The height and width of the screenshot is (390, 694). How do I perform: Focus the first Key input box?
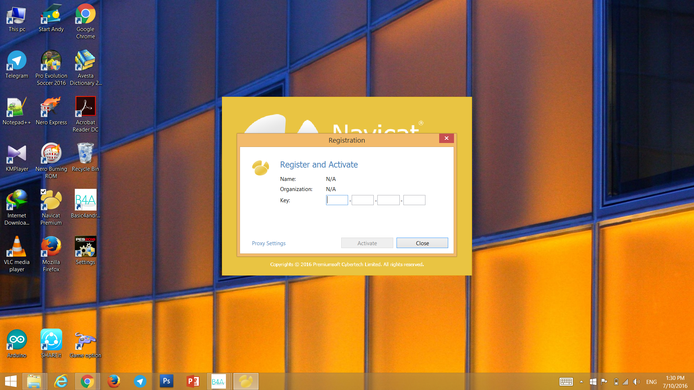337,200
